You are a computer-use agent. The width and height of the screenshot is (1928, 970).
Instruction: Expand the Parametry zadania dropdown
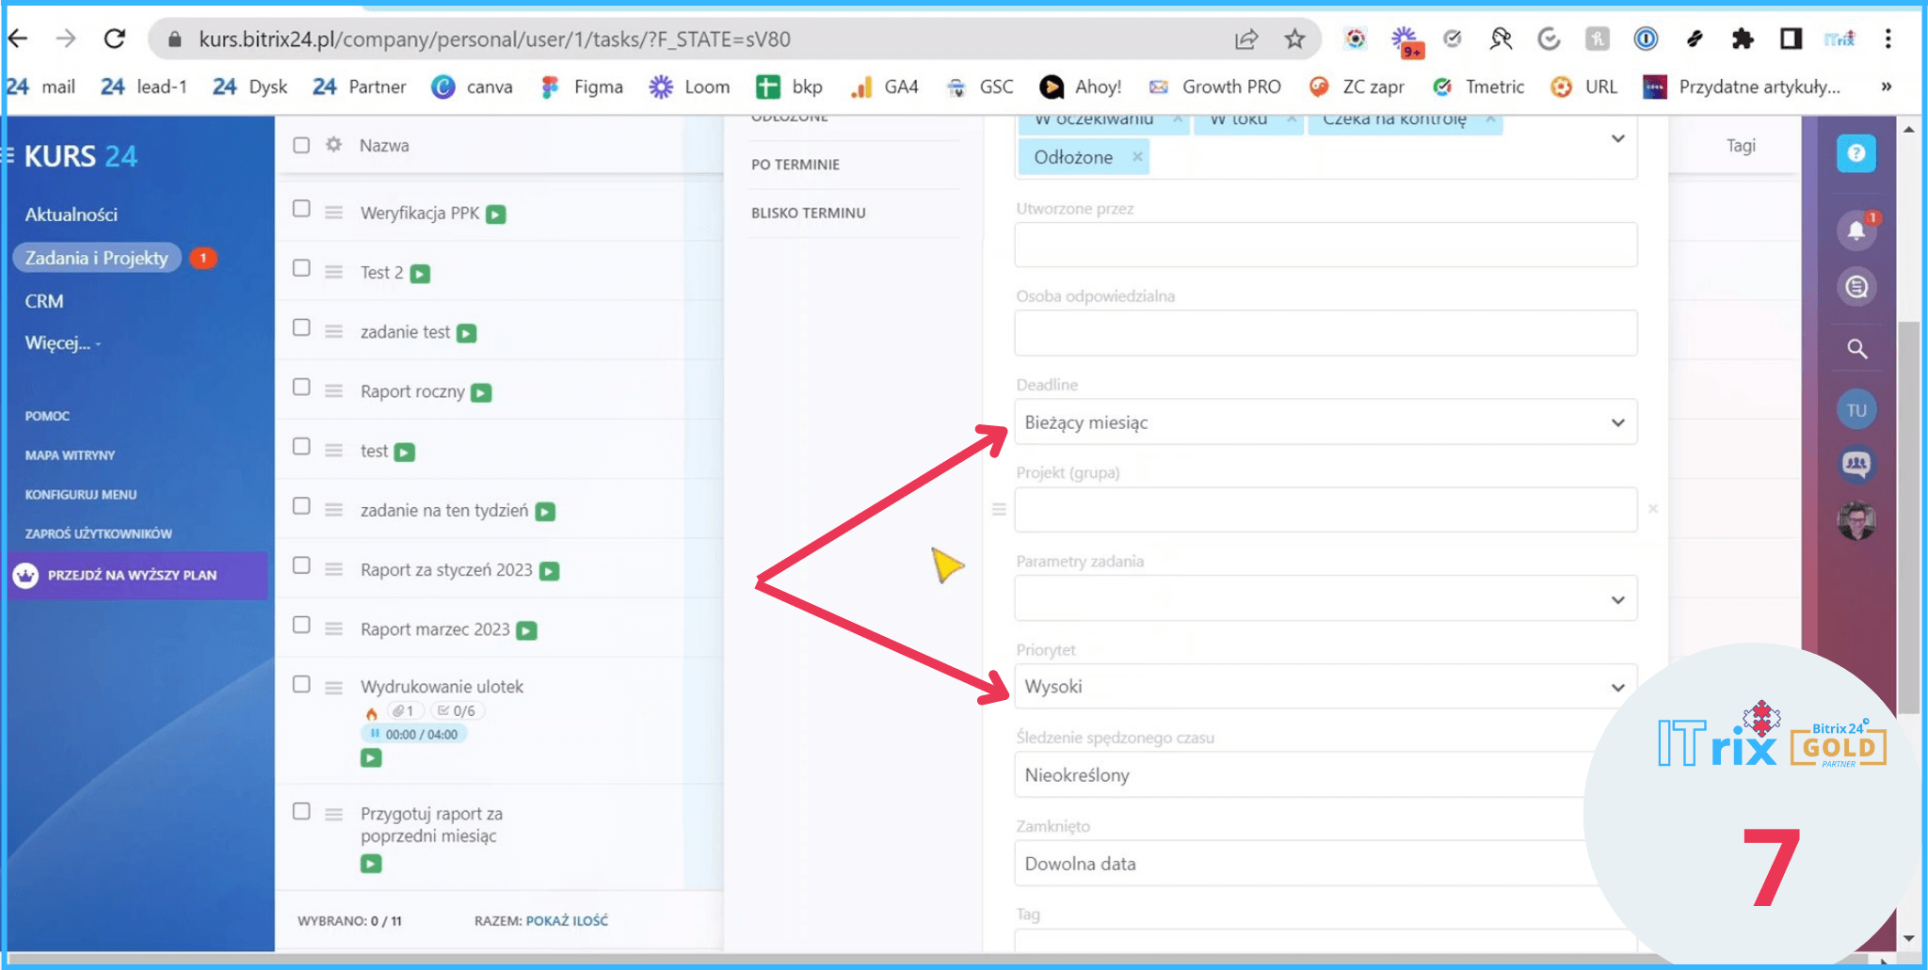[x=1325, y=599]
